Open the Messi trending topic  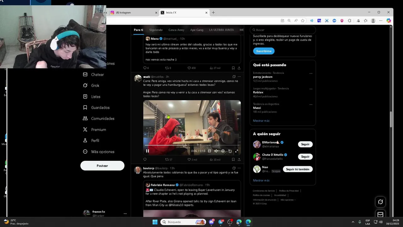pos(257,108)
